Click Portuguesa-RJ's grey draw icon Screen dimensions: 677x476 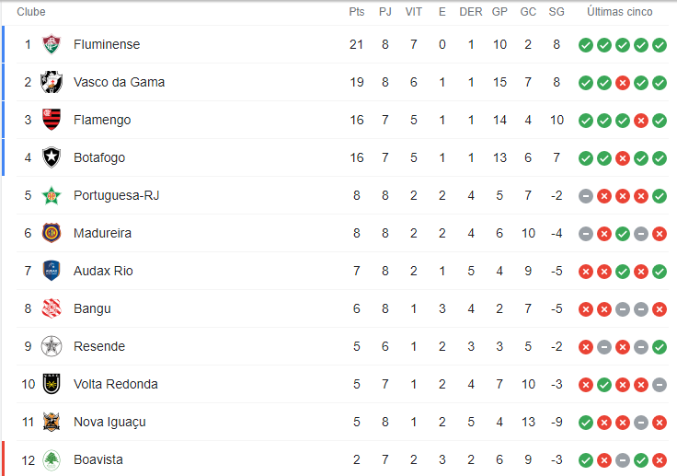click(585, 196)
